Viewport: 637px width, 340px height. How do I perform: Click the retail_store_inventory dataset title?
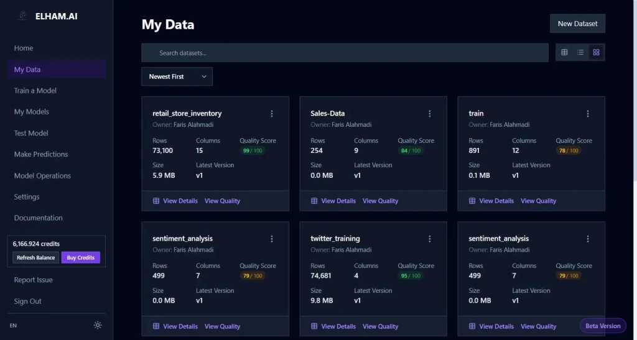click(187, 114)
